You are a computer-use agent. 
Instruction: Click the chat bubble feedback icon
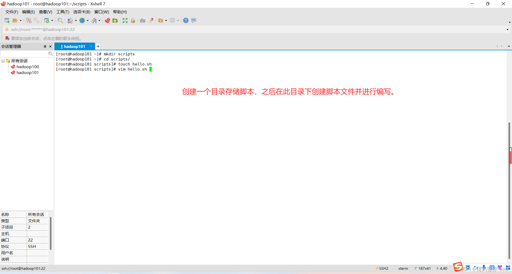pyautogui.click(x=194, y=21)
